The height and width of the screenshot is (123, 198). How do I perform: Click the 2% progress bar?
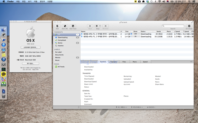pyautogui.click(x=135, y=36)
